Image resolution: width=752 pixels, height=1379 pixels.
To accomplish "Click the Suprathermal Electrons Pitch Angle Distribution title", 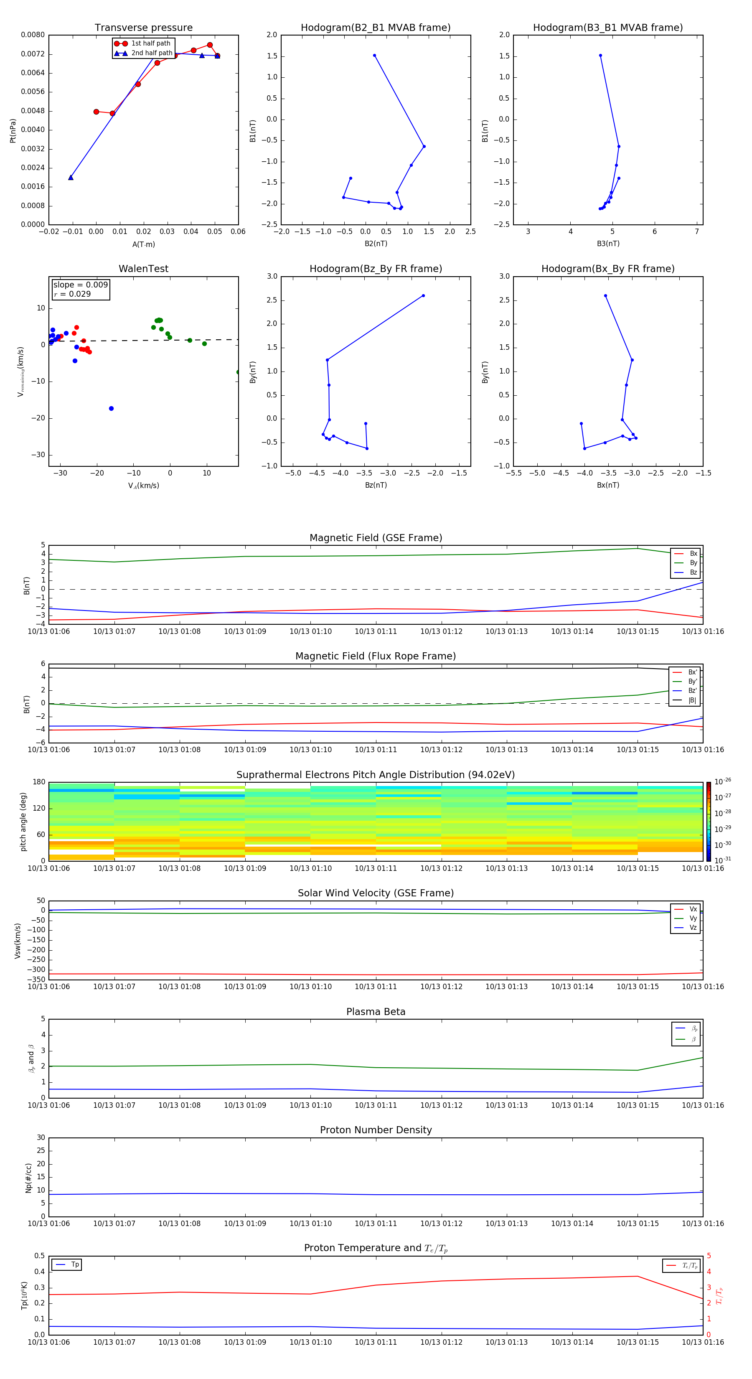I will coord(376,775).
